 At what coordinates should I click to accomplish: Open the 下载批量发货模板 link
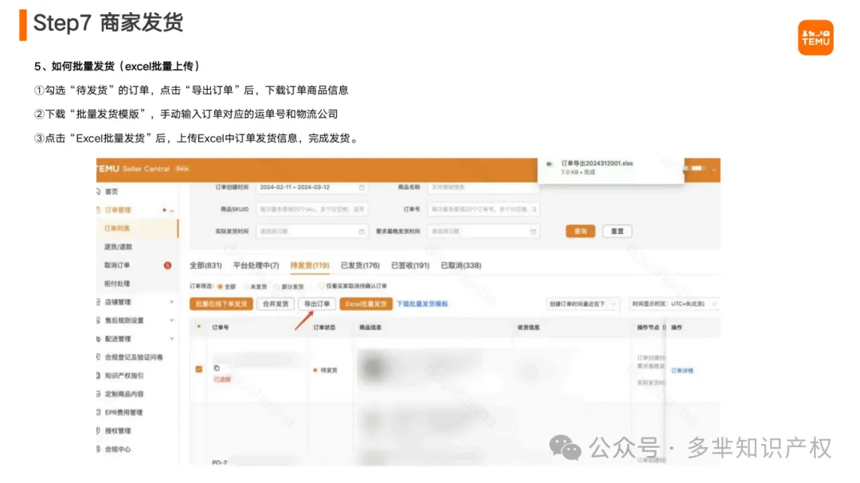point(422,304)
